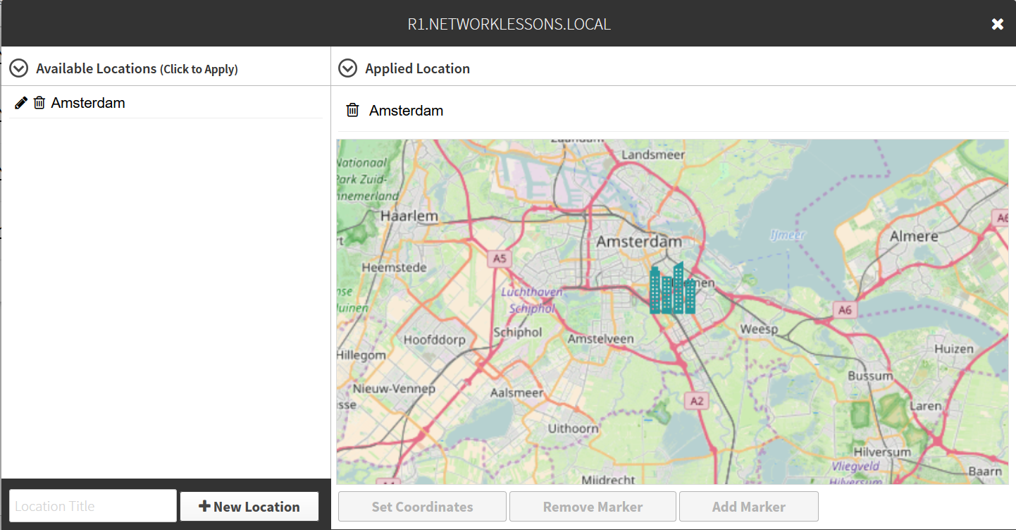
Task: Remove the applied Amsterdam location via trash icon
Action: click(x=352, y=111)
